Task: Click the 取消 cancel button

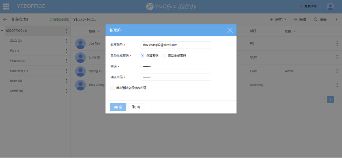Action: (136, 107)
